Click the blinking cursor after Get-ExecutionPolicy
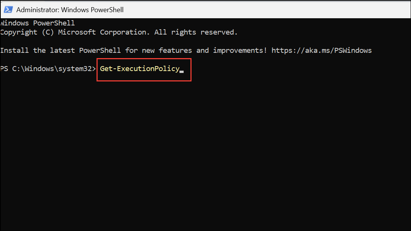The image size is (411, 231). (181, 71)
